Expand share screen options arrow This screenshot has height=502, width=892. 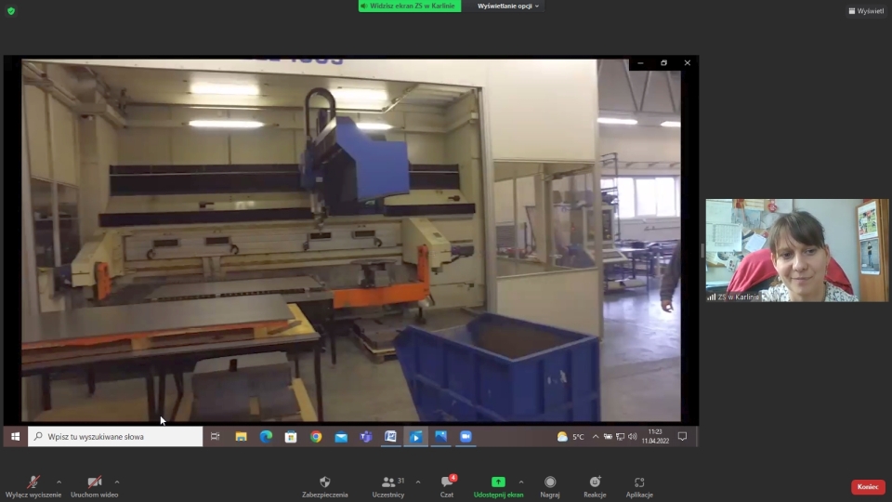click(521, 482)
